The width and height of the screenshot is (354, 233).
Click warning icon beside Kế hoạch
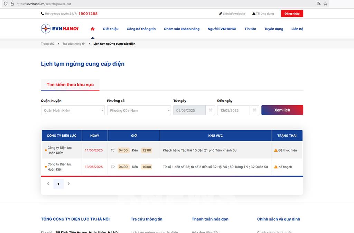[276, 167]
